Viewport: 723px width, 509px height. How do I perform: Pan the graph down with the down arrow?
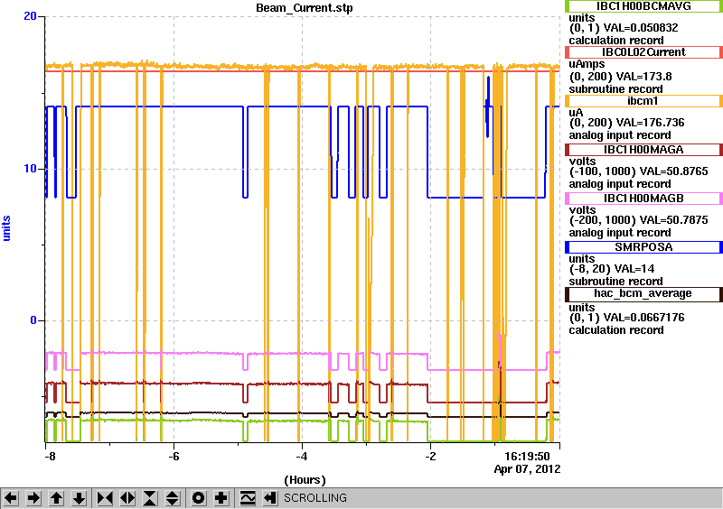point(80,498)
